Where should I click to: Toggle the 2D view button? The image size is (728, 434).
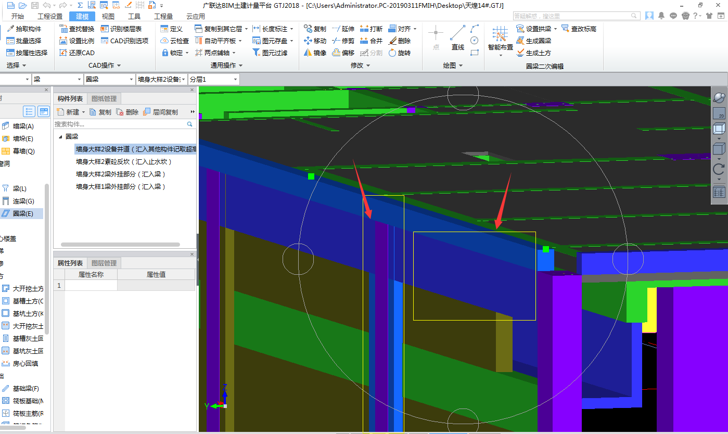click(x=719, y=112)
